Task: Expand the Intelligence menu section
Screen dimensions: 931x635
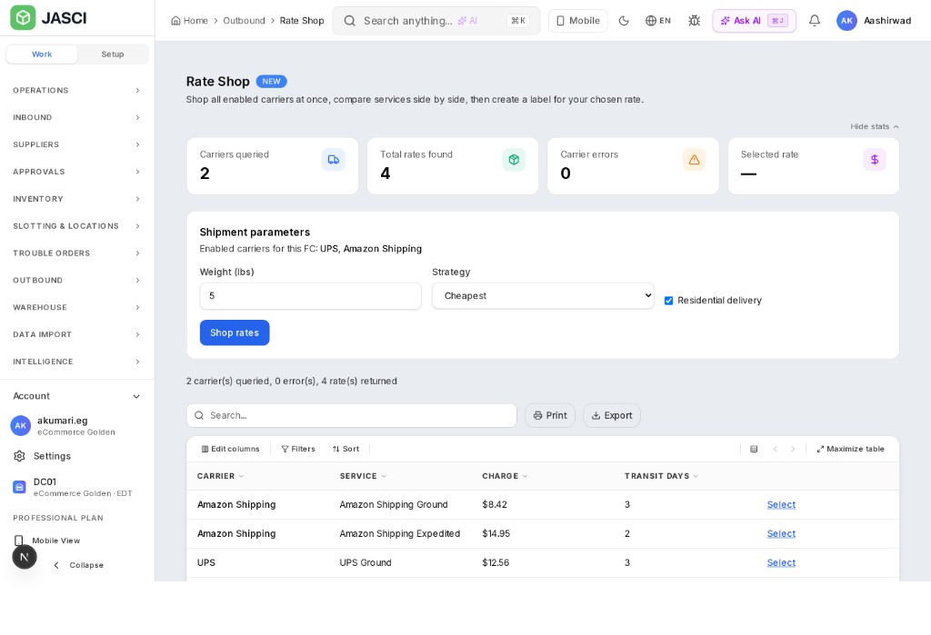Action: (x=77, y=362)
